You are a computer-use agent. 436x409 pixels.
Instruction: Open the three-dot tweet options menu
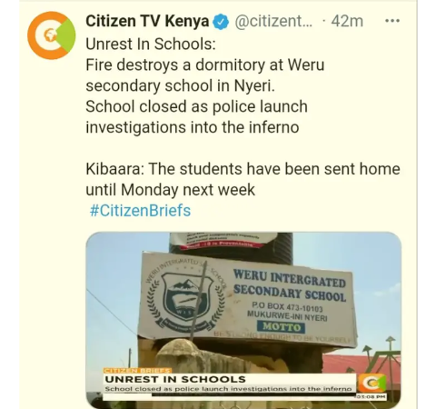[392, 21]
